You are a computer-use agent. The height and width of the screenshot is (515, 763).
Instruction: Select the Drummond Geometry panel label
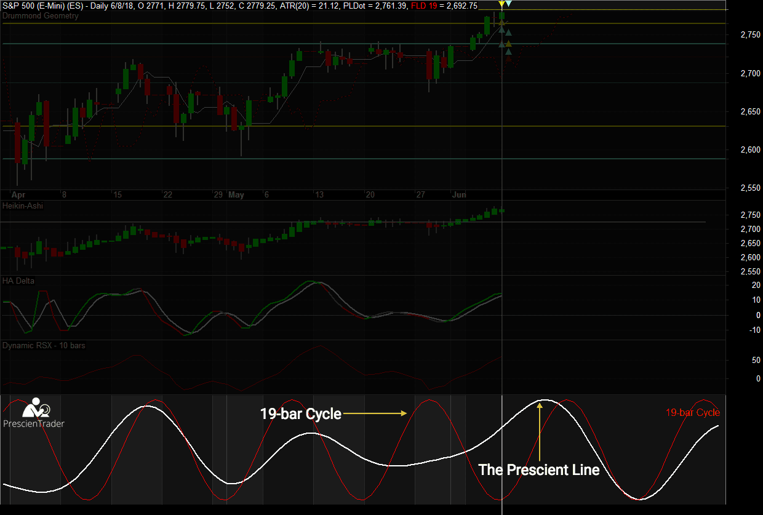[x=41, y=16]
